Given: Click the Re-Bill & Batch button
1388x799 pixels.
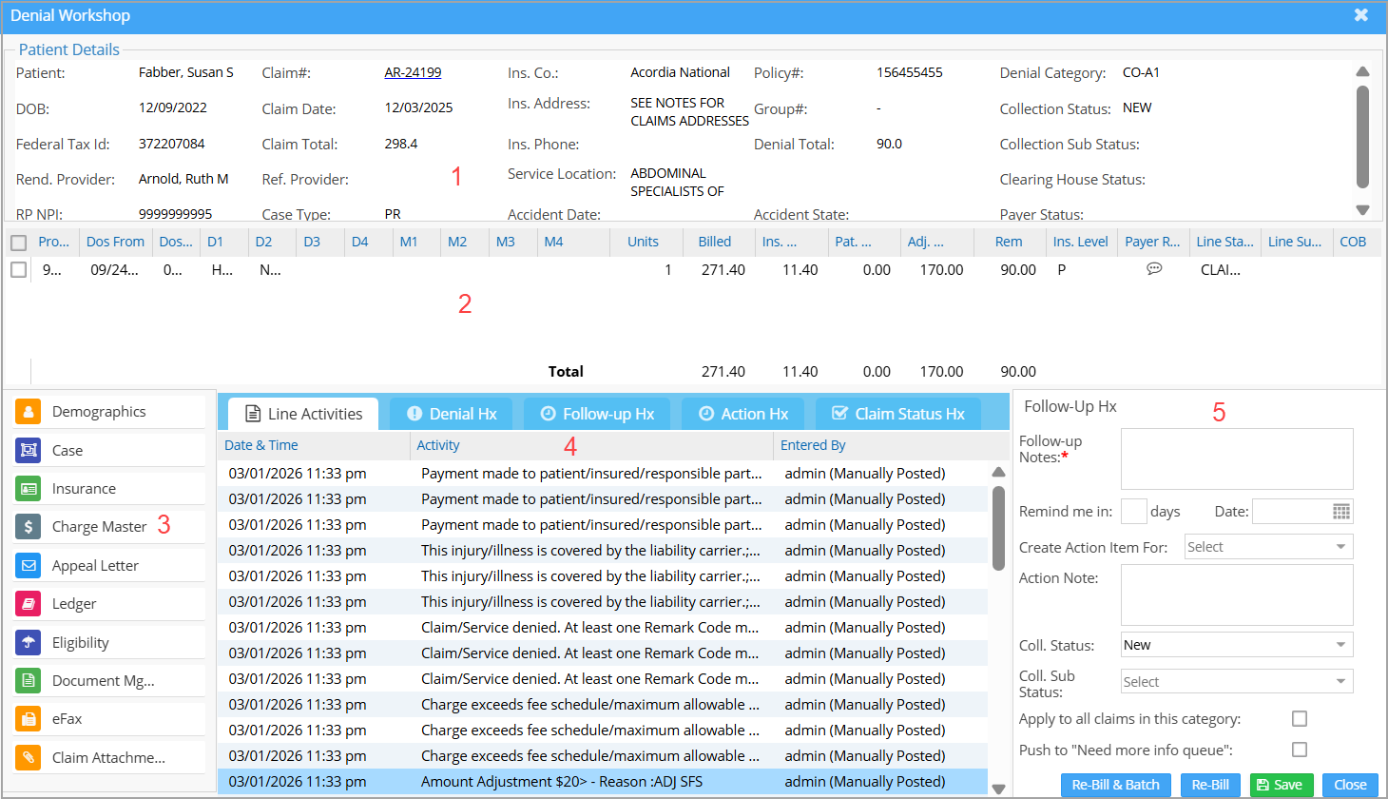Looking at the screenshot, I should (x=1115, y=785).
